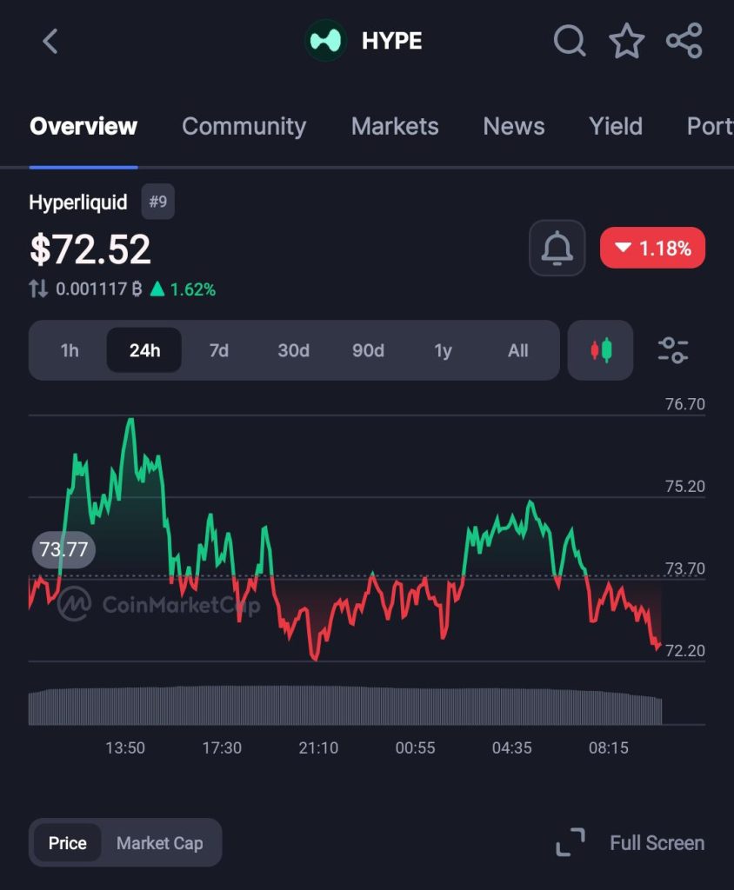Viewport: 734px width, 890px height.
Task: Select the 24h time range
Action: [144, 350]
